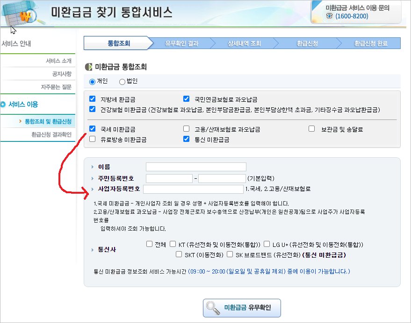The image size is (411, 323).
Task: Tick the 보관금 및 송달료 checkbox
Action: pyautogui.click(x=312, y=129)
